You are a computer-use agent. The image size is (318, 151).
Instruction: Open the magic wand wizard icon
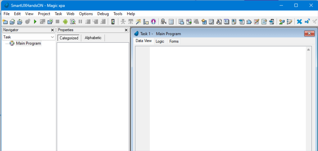pyautogui.click(x=138, y=21)
